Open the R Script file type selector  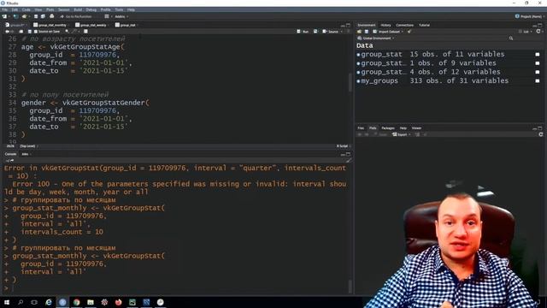tap(344, 146)
